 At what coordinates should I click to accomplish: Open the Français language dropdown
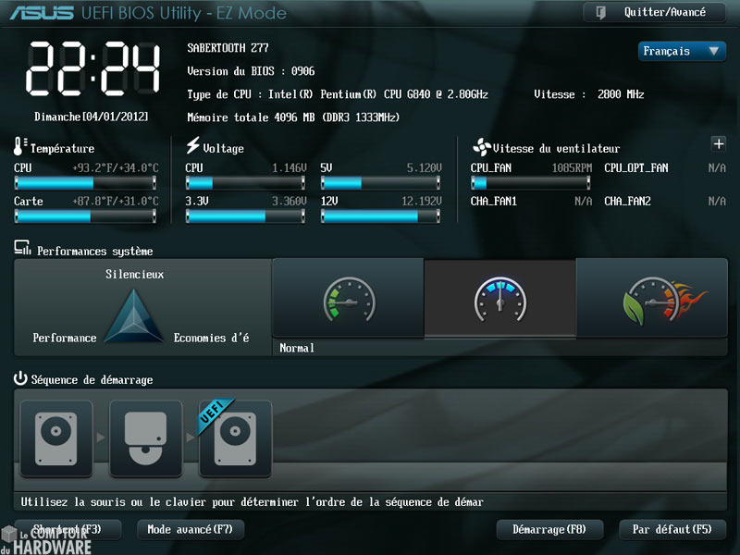click(682, 51)
